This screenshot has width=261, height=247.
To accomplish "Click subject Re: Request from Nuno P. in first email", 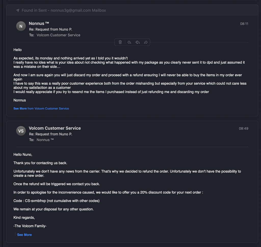I will pos(51,29).
